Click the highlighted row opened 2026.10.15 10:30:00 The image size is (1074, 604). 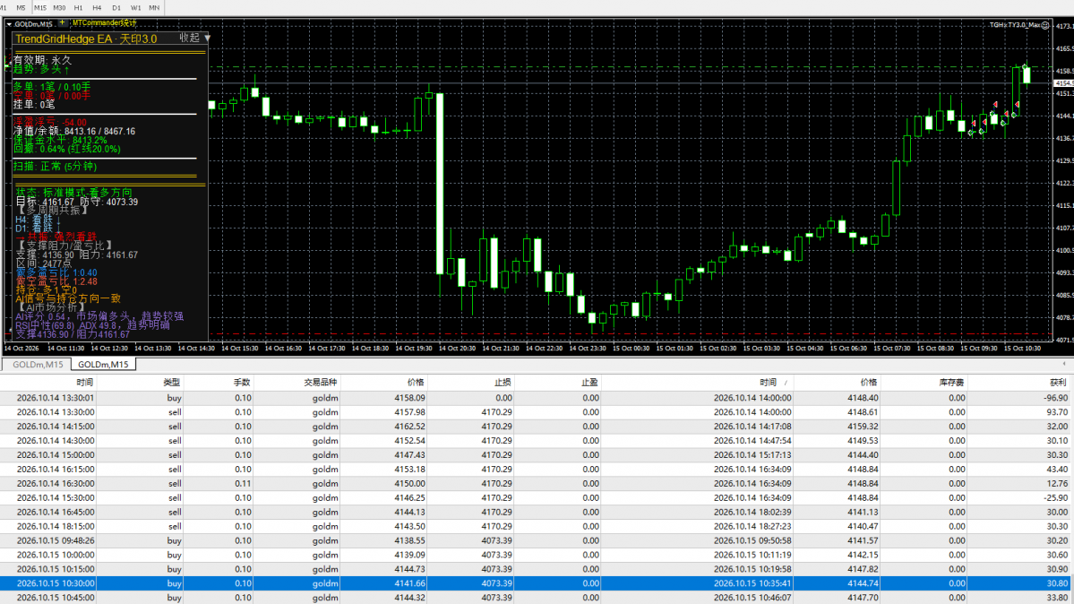pyautogui.click(x=537, y=583)
